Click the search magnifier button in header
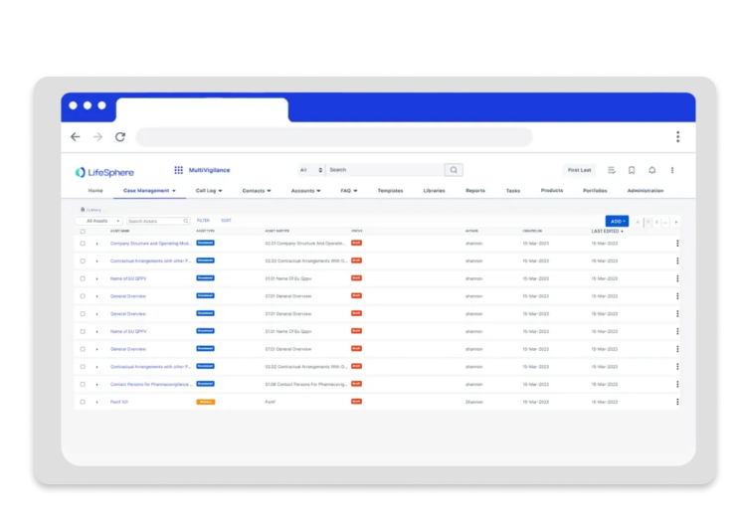Image resolution: width=740 pixels, height=529 pixels. click(454, 170)
